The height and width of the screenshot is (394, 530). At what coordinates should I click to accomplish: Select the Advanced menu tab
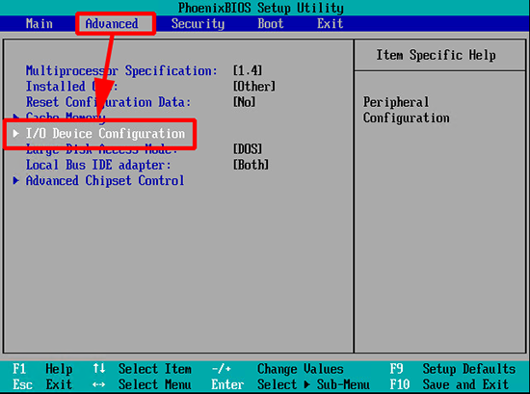[112, 24]
